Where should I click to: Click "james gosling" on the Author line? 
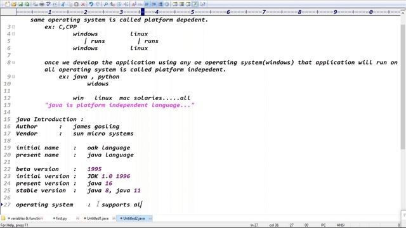96,127
